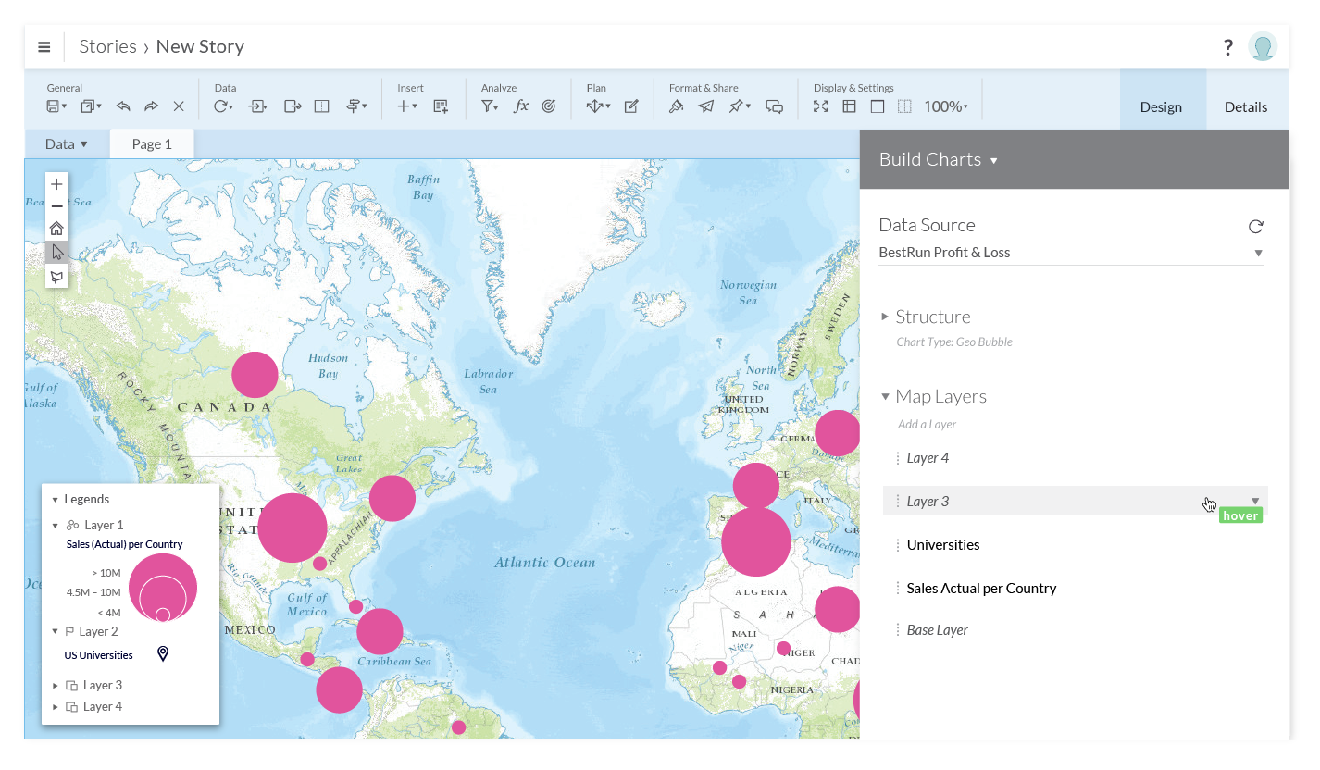
Task: Click the Save icon in General
Action: click(54, 106)
